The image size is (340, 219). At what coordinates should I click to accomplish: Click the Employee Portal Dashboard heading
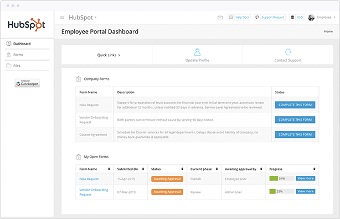[x=100, y=31]
